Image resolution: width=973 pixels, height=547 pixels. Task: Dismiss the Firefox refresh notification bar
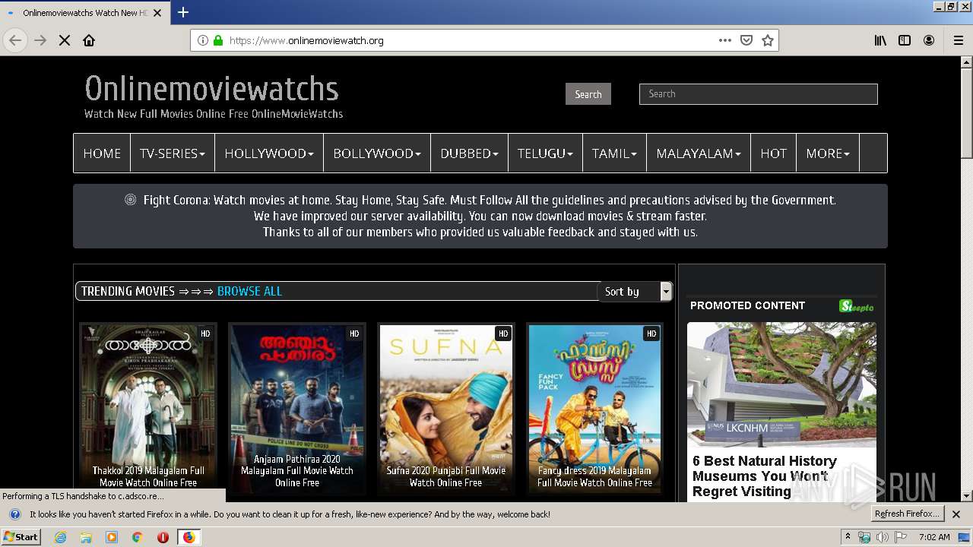pos(956,514)
